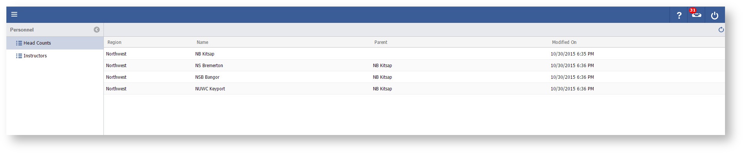Image resolution: width=743 pixels, height=153 pixels.
Task: Select the NSB Bangor row
Action: (207, 77)
